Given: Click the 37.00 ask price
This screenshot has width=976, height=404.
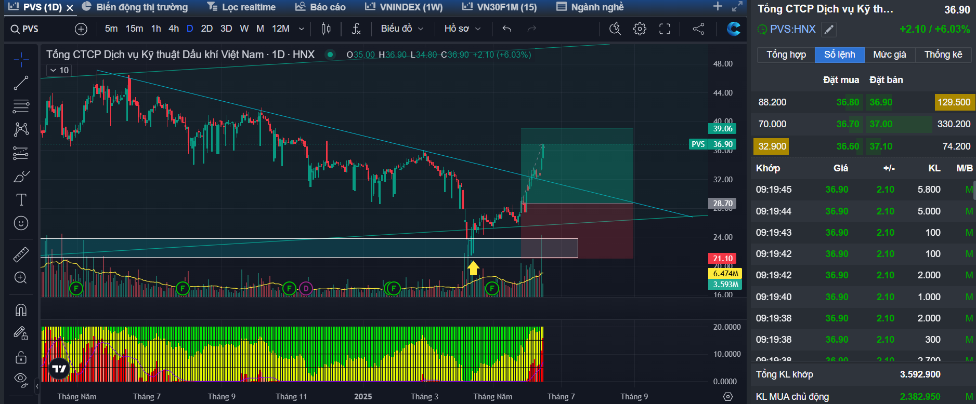Looking at the screenshot, I should (881, 124).
